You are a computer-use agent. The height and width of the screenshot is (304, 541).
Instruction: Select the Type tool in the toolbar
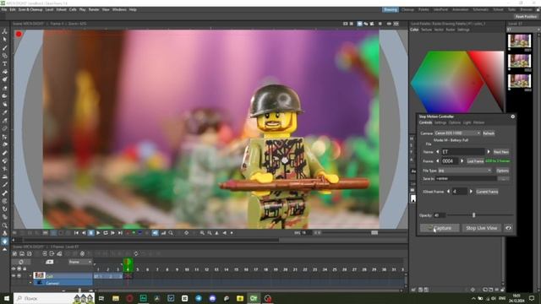point(5,64)
